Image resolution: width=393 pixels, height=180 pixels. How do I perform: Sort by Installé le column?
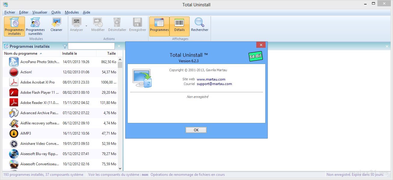coord(78,53)
